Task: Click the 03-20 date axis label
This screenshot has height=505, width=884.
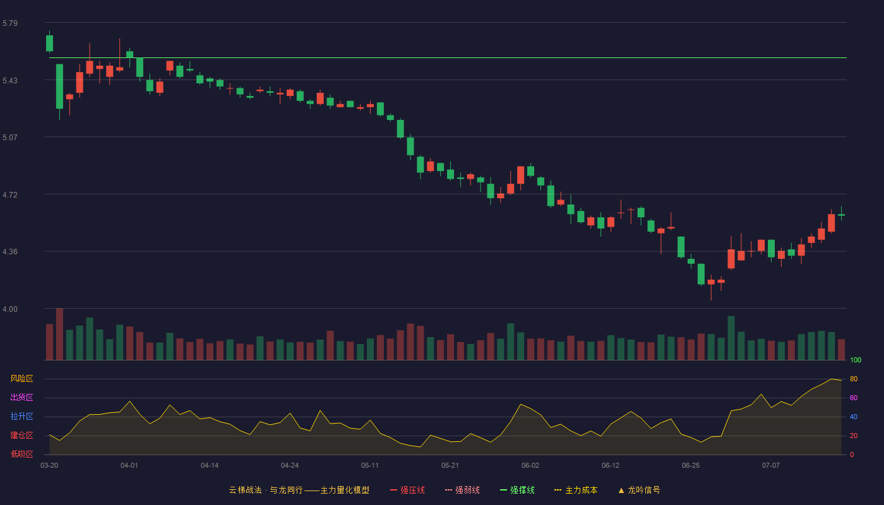Action: tap(49, 465)
